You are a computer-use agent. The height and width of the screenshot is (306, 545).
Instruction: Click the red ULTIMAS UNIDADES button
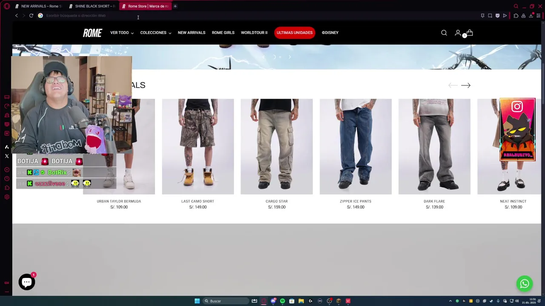295,33
